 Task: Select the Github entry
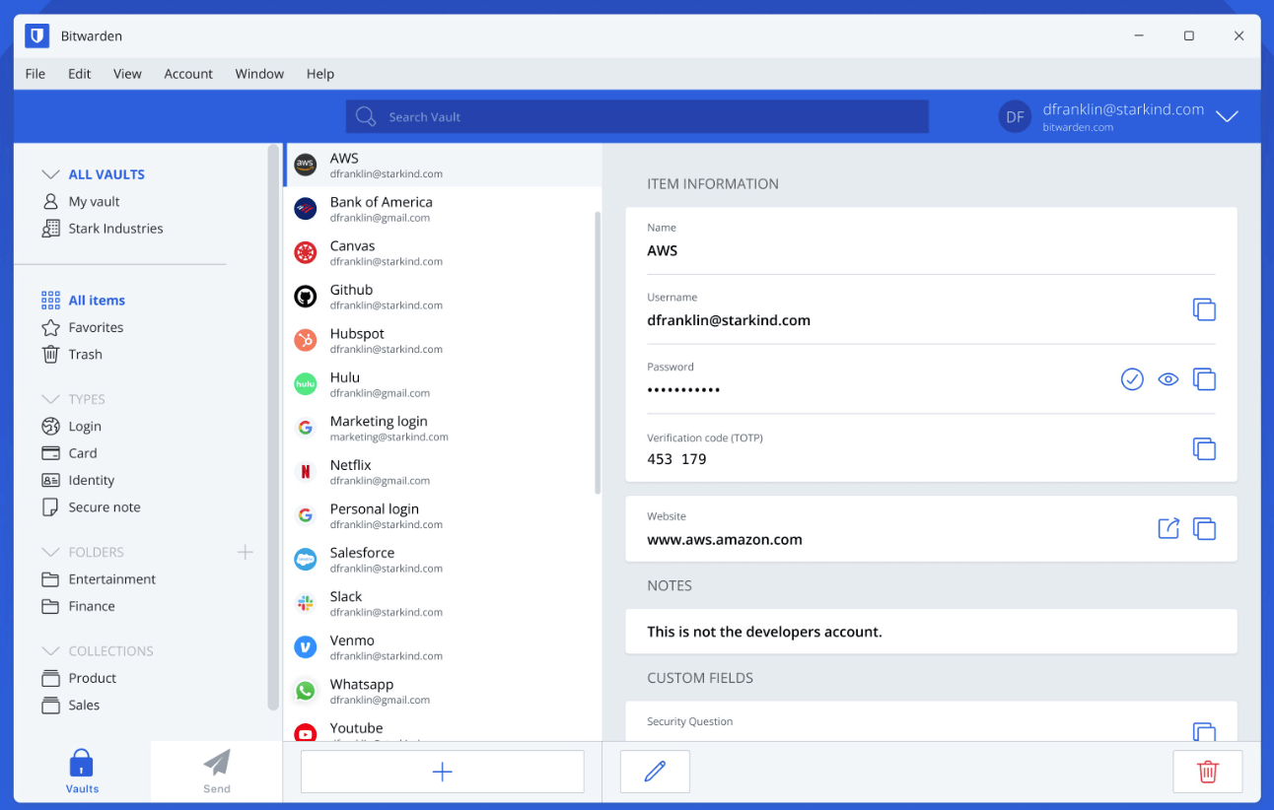pyautogui.click(x=440, y=296)
